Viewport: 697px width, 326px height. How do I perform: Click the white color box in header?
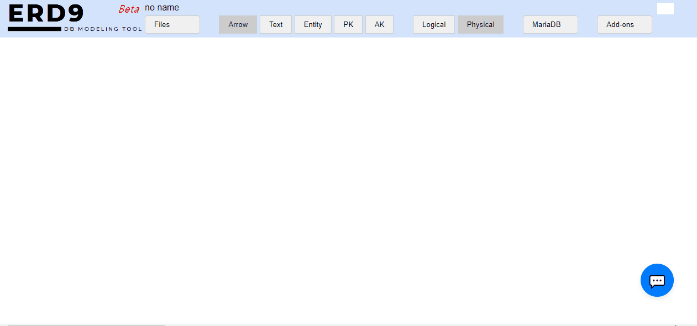pyautogui.click(x=665, y=9)
